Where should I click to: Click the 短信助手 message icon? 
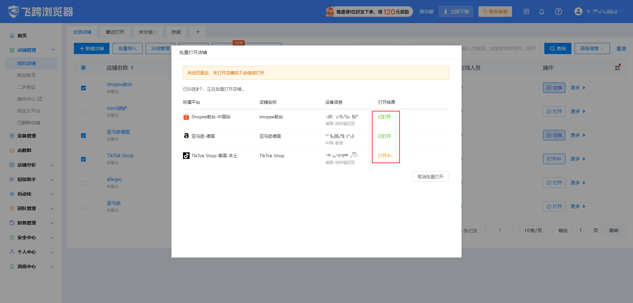pos(12,179)
